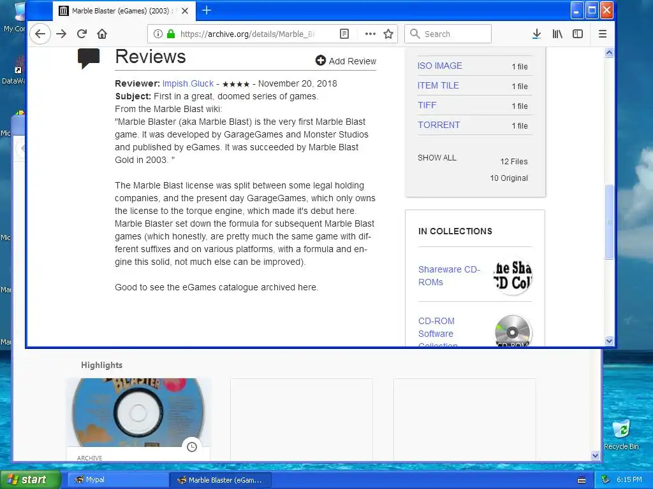The image size is (653, 489).
Task: Open the 10 Original files listing
Action: coord(509,178)
